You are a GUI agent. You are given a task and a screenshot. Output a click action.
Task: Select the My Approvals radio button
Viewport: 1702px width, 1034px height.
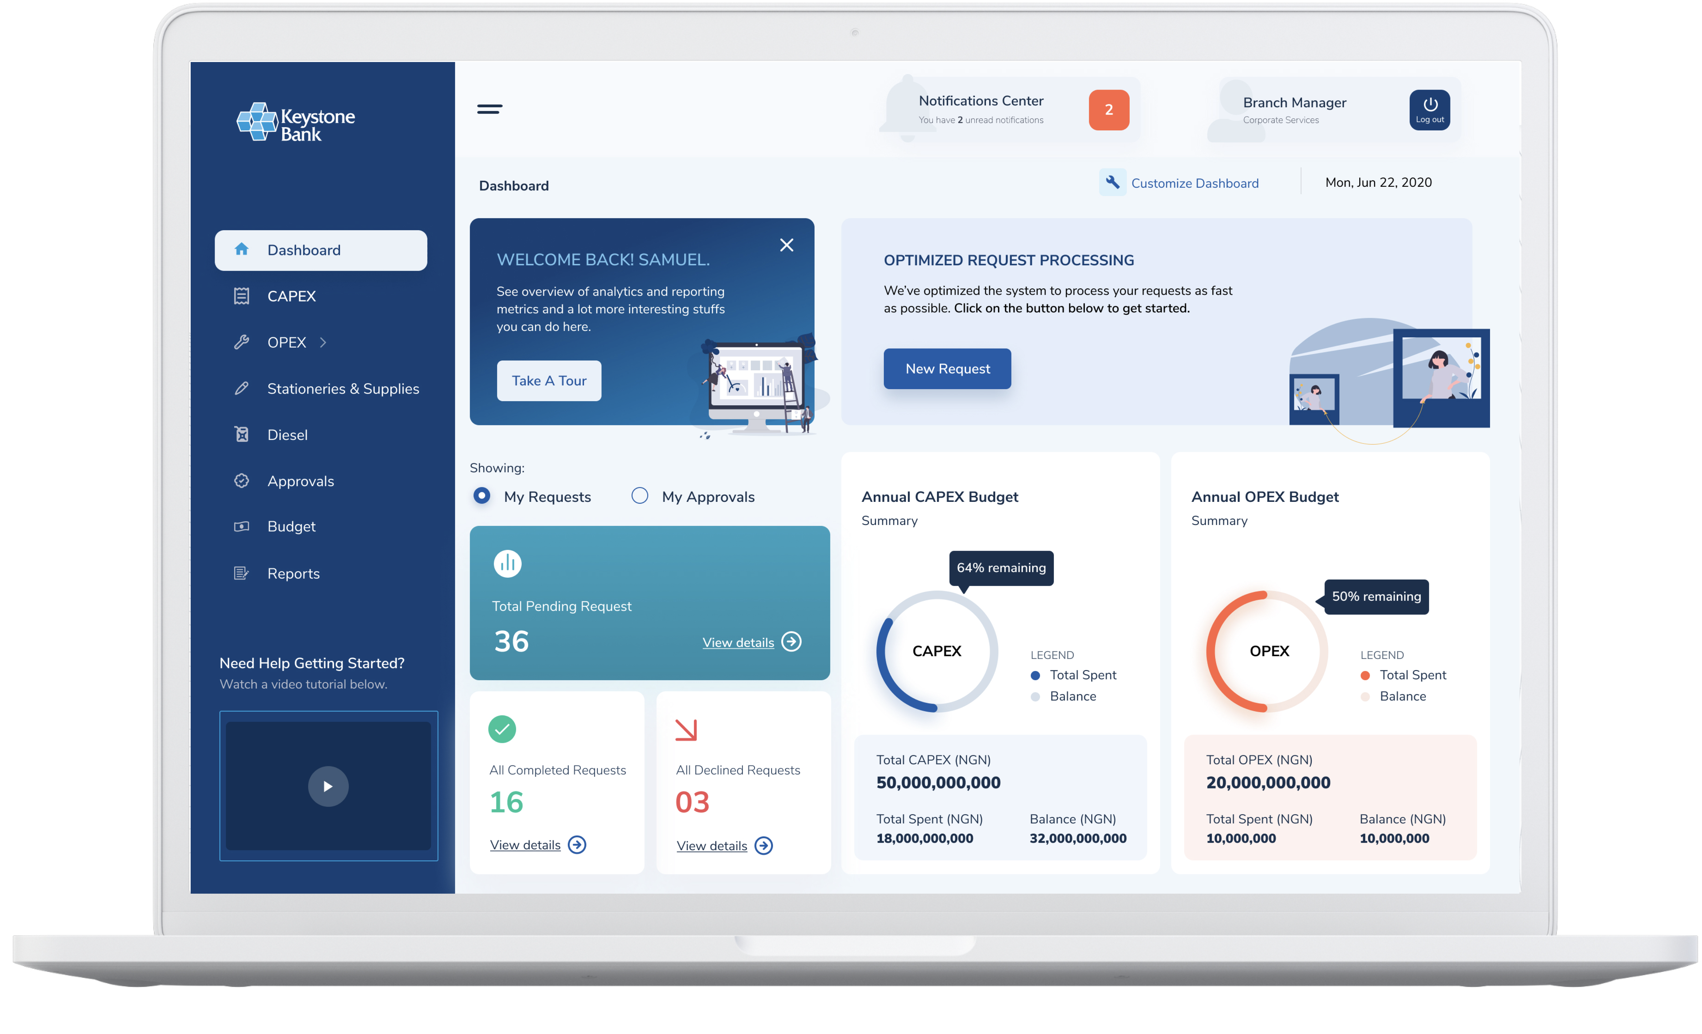tap(639, 496)
